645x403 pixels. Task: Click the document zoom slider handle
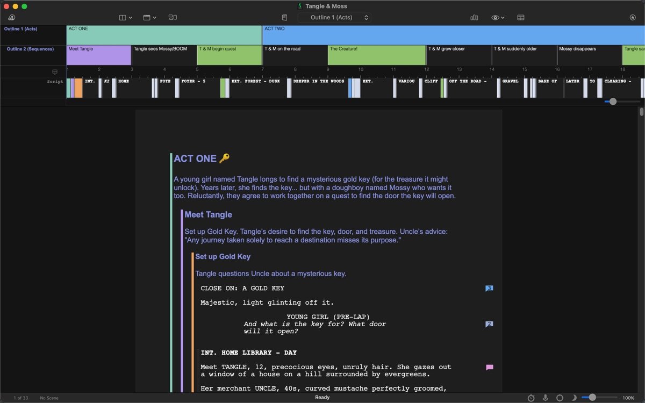click(592, 398)
